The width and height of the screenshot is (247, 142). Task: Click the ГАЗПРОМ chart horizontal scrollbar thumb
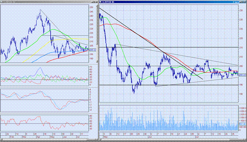(236, 140)
